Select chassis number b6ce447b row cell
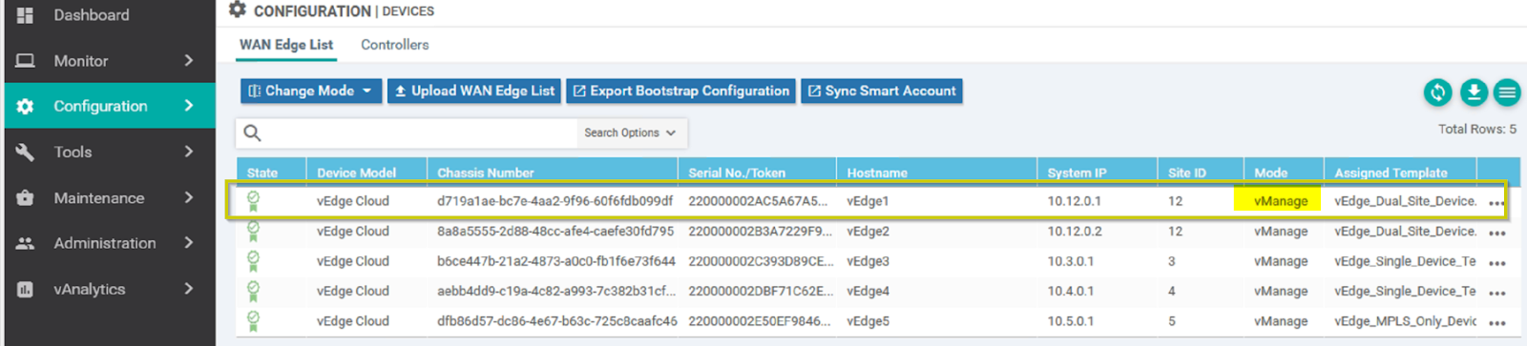The image size is (1527, 346). click(x=556, y=261)
